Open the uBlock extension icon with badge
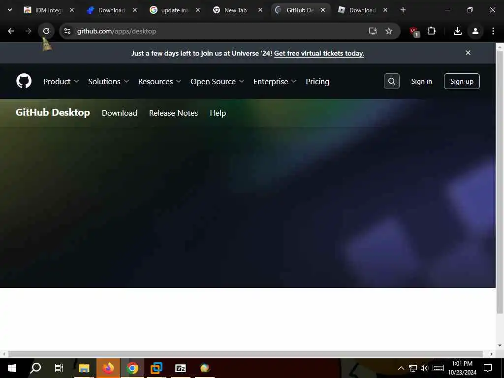 point(414,31)
